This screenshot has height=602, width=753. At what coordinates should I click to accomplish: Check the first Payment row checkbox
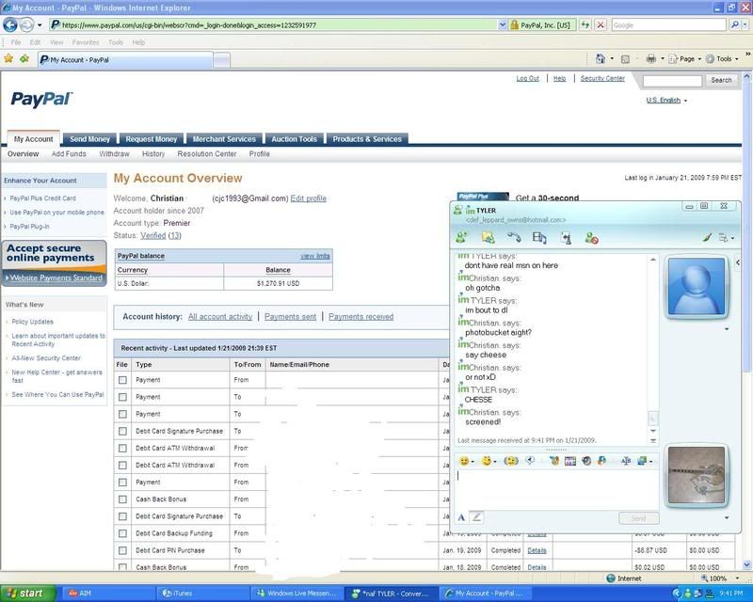122,380
